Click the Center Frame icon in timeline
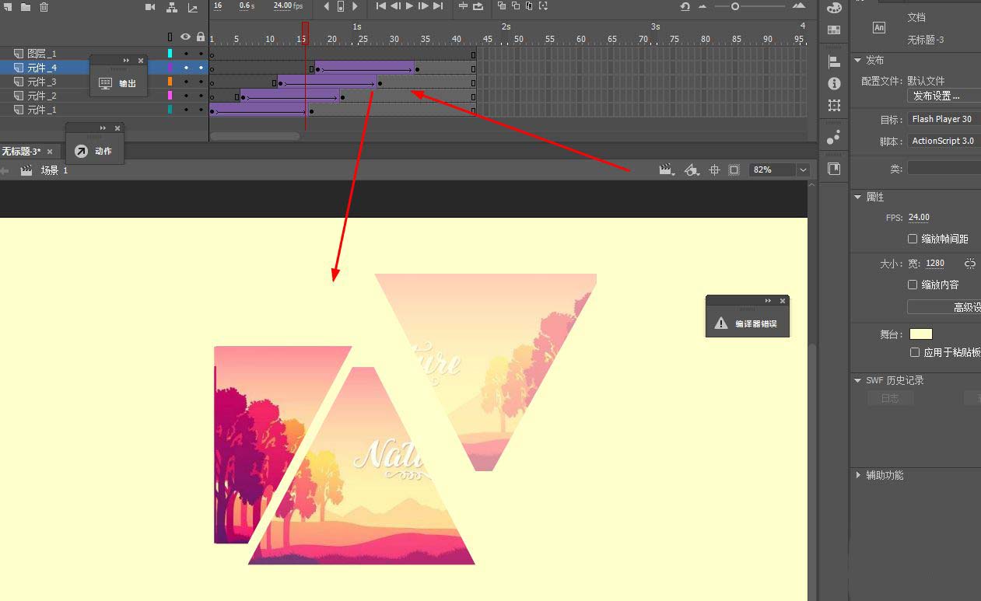This screenshot has height=601, width=981. click(x=463, y=6)
